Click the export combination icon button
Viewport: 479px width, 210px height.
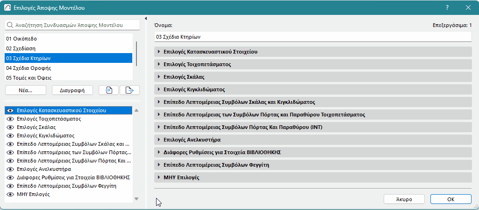pyautogui.click(x=129, y=90)
